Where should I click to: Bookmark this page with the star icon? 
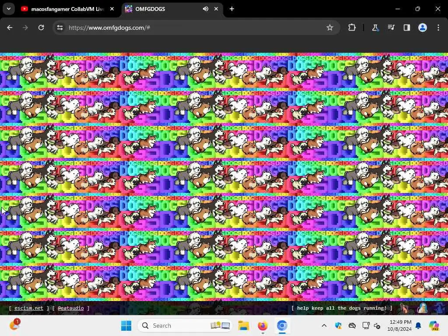pos(330,28)
